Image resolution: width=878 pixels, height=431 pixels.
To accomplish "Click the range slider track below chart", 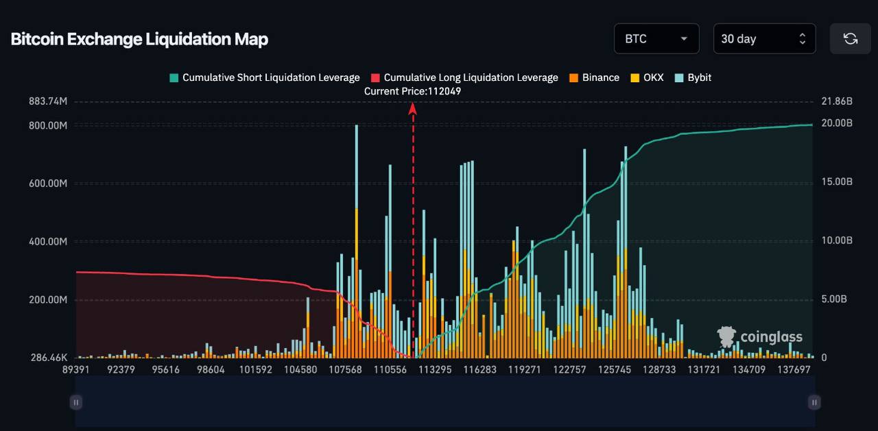I will (444, 402).
